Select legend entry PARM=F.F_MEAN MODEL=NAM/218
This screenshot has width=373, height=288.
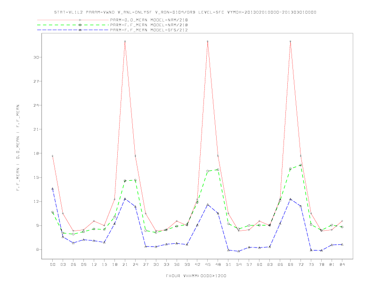click(149, 25)
